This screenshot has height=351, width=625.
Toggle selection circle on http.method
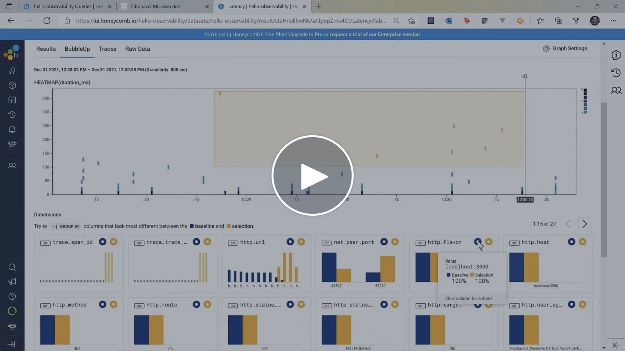point(113,305)
